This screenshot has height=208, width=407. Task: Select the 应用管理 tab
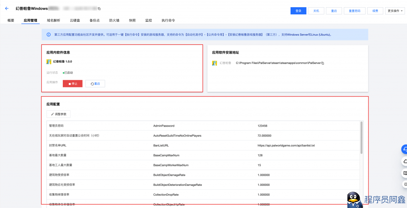[x=30, y=20]
